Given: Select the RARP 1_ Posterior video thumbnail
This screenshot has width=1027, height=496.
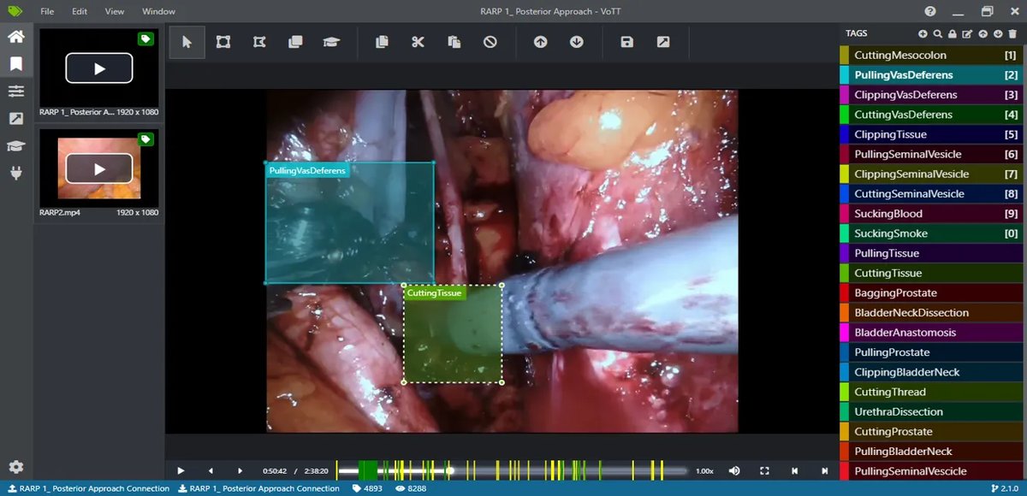Looking at the screenshot, I should tap(99, 68).
